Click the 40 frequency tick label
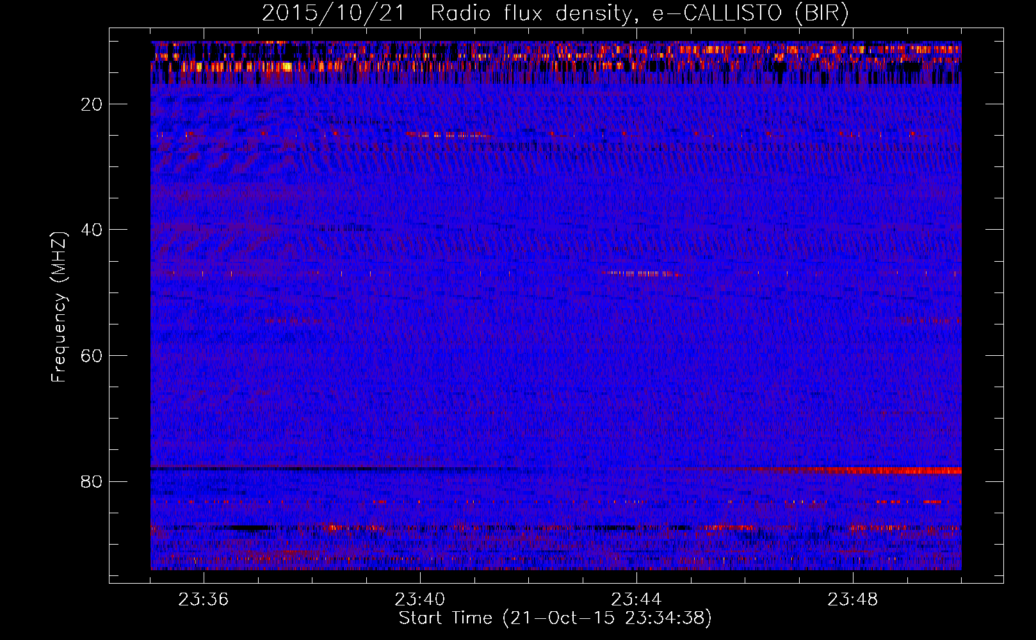1036x640 pixels. pos(92,230)
